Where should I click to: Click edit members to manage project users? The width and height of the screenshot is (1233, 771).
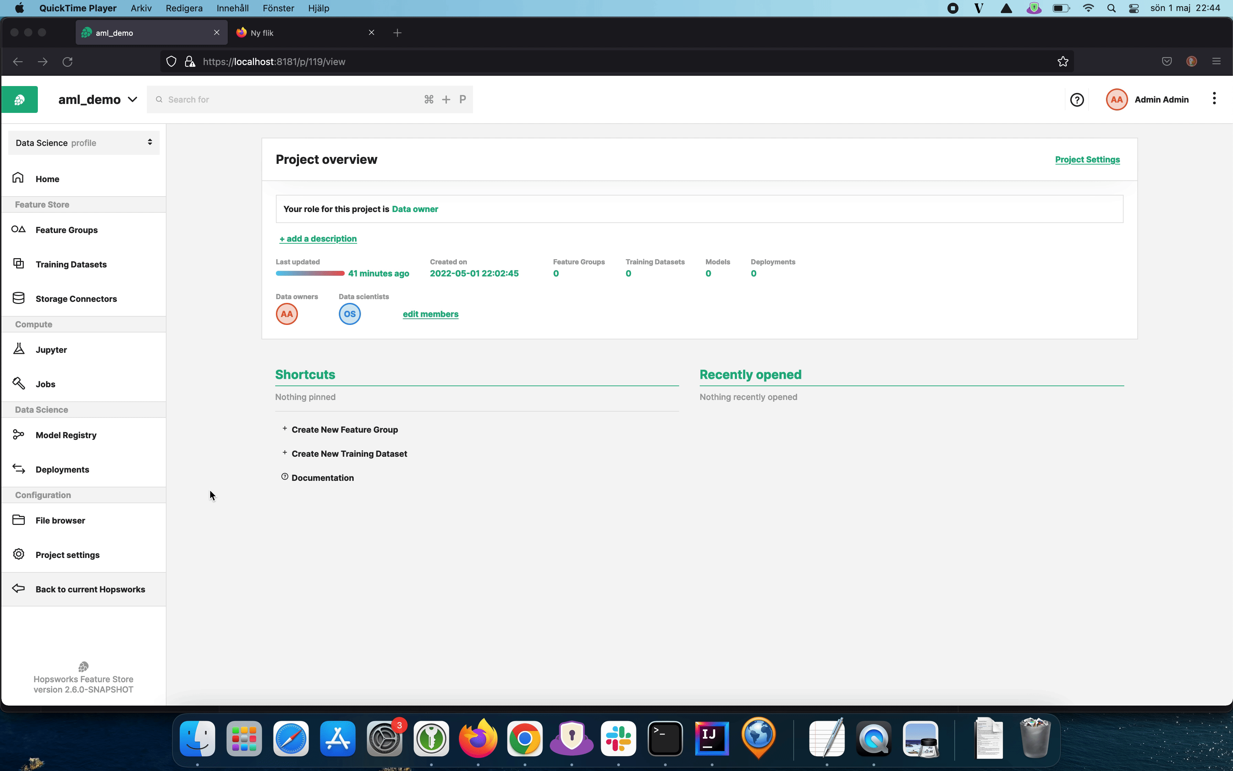point(430,314)
